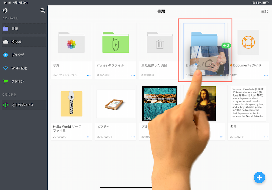Open the teal music video thumbnail
The height and width of the screenshot is (190, 272).
coord(160,104)
